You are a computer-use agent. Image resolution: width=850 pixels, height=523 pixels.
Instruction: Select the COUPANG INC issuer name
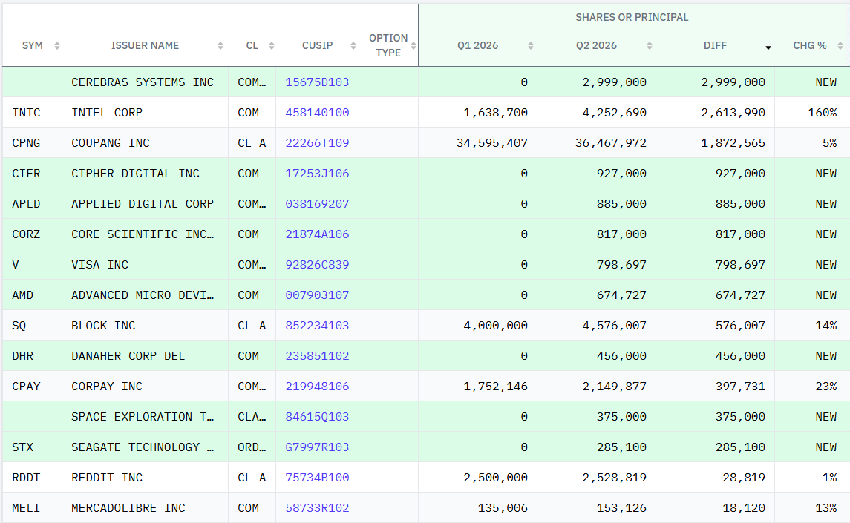pos(111,143)
